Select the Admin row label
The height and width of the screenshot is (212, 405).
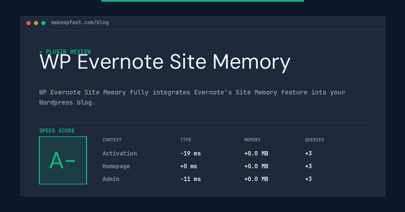click(111, 179)
